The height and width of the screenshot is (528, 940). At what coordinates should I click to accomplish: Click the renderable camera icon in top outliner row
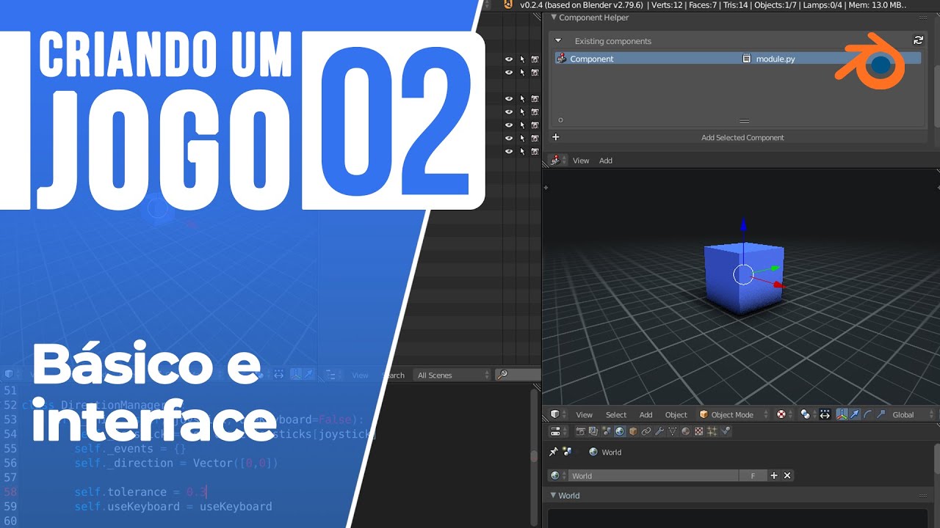pyautogui.click(x=535, y=59)
